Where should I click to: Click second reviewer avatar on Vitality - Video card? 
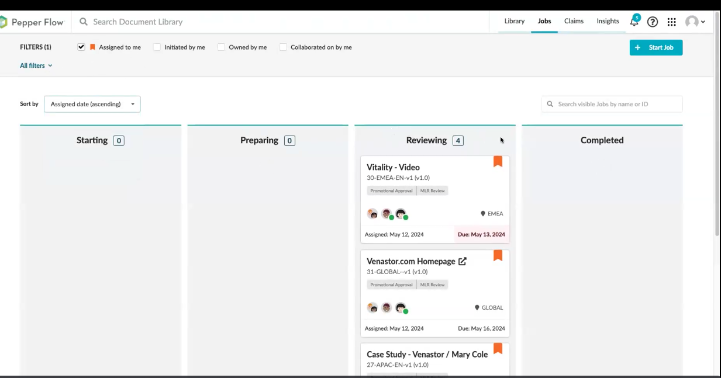tap(387, 214)
